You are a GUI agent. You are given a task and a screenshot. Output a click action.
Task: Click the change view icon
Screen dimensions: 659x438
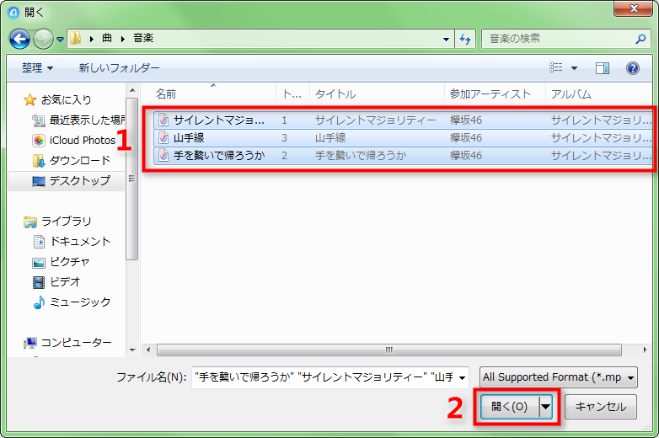556,67
